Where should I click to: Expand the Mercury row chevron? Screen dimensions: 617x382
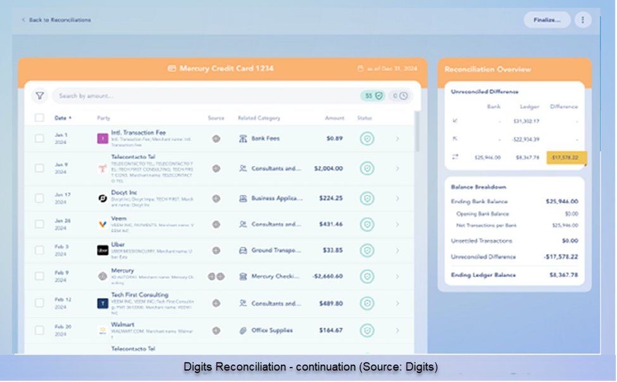point(397,276)
